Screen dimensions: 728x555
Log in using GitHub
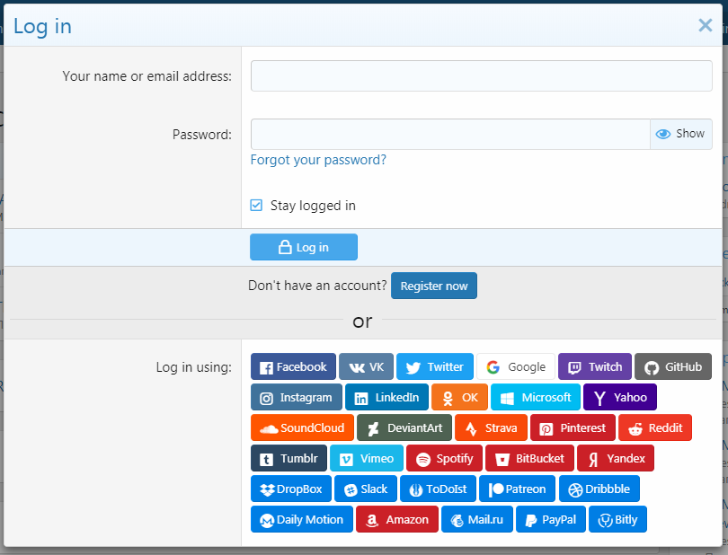point(673,366)
